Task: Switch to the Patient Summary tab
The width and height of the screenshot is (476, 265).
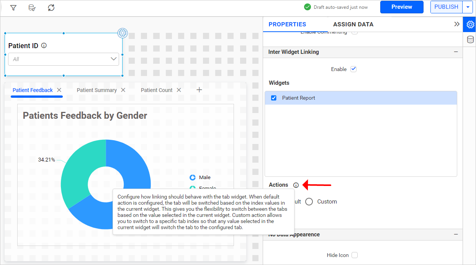Action: [97, 90]
